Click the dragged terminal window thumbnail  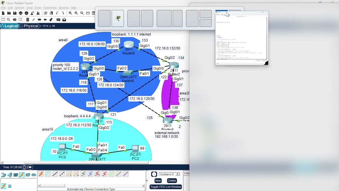242,38
